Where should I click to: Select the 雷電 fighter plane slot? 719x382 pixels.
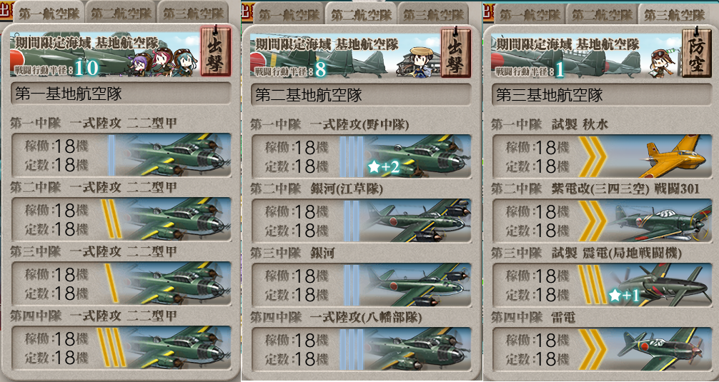pyautogui.click(x=602, y=348)
